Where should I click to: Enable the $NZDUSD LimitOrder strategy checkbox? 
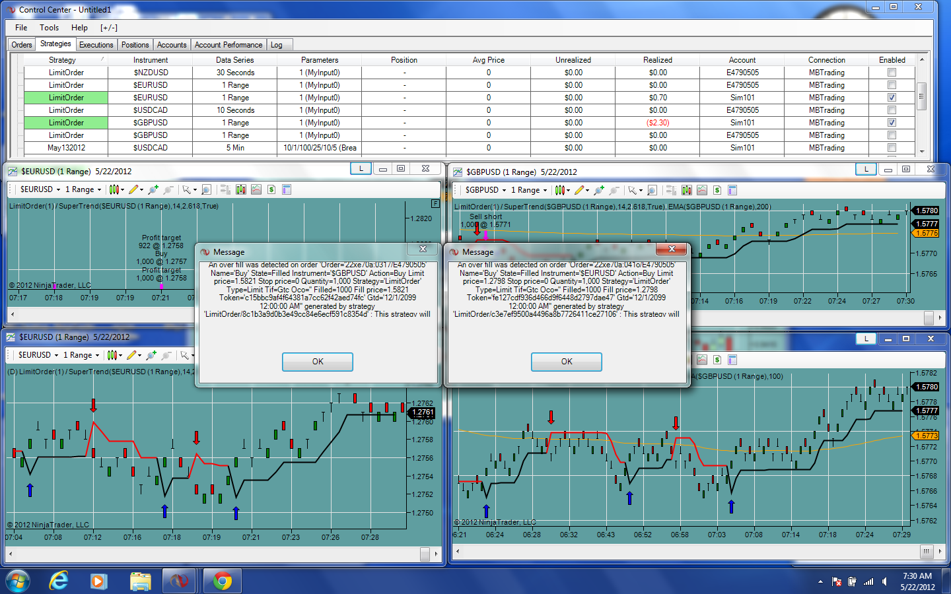892,73
